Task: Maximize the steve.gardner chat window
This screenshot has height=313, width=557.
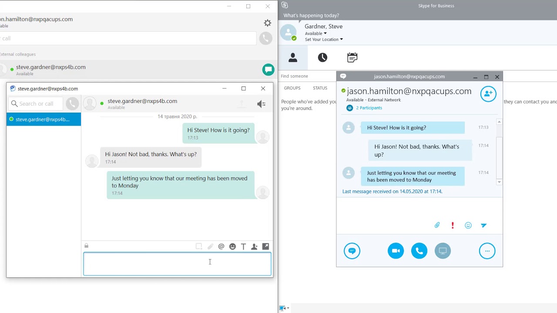Action: tap(244, 88)
